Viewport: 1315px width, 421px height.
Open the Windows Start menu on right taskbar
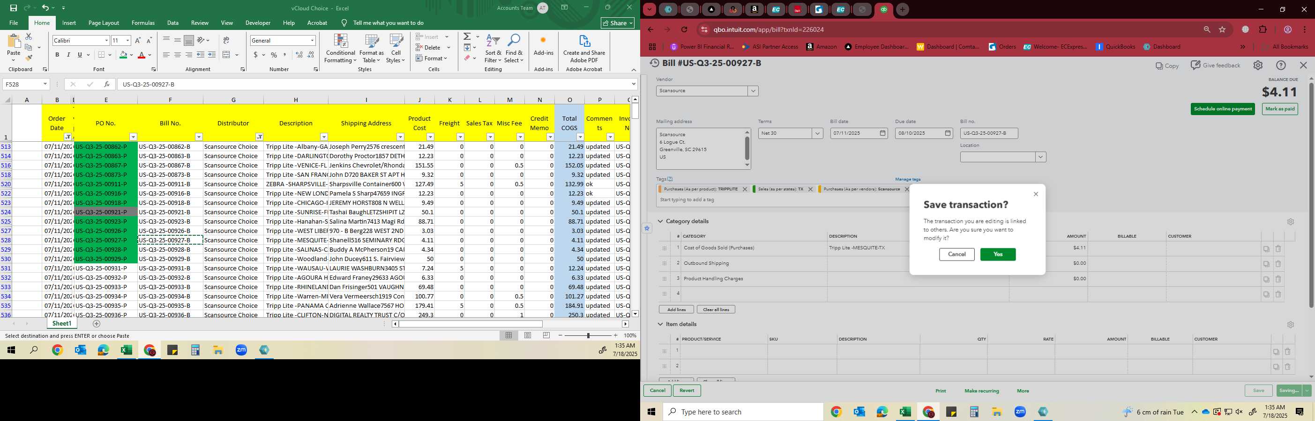pyautogui.click(x=651, y=412)
